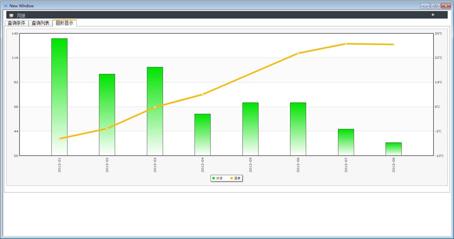
Task: Click the 2013-07 green bar
Action: click(346, 142)
